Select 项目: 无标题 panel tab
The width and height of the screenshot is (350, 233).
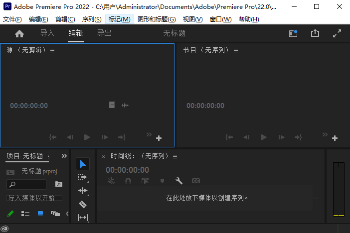pos(25,156)
